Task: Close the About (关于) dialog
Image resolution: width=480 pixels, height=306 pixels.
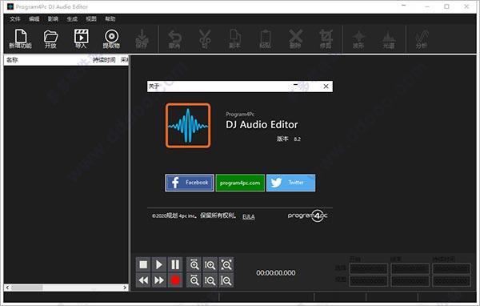Action: [326, 87]
